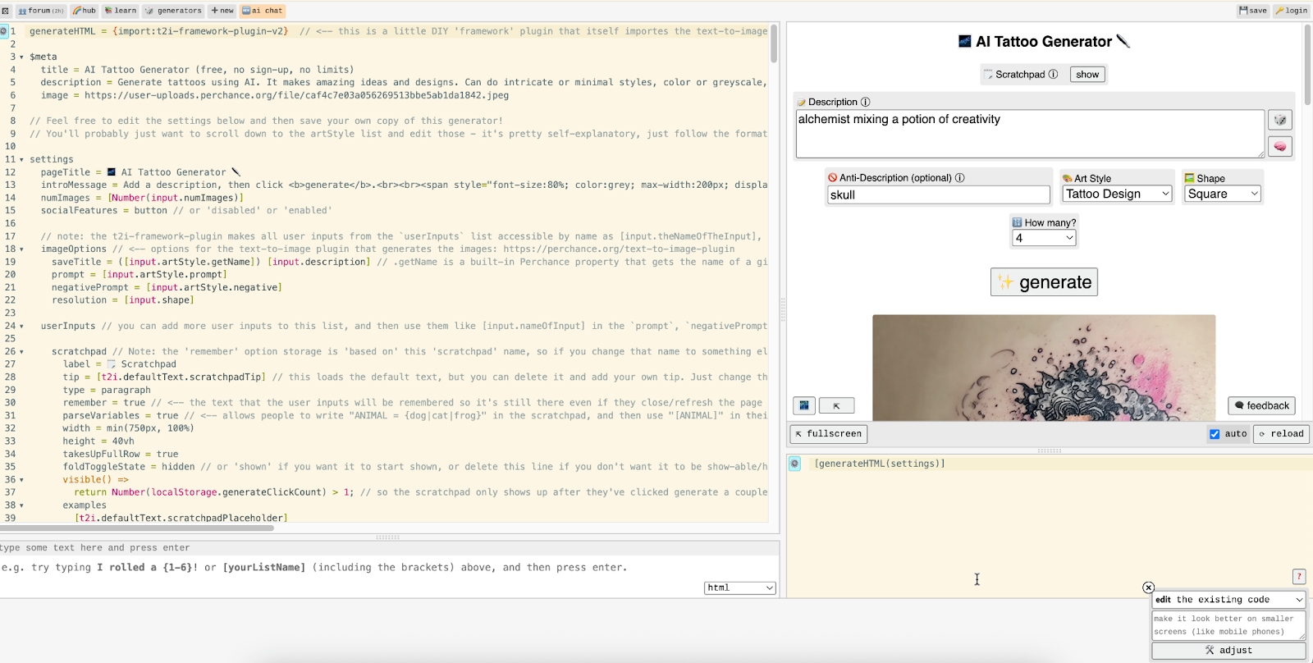
Task: Click the Scratchpad info icon
Action: pos(1053,74)
